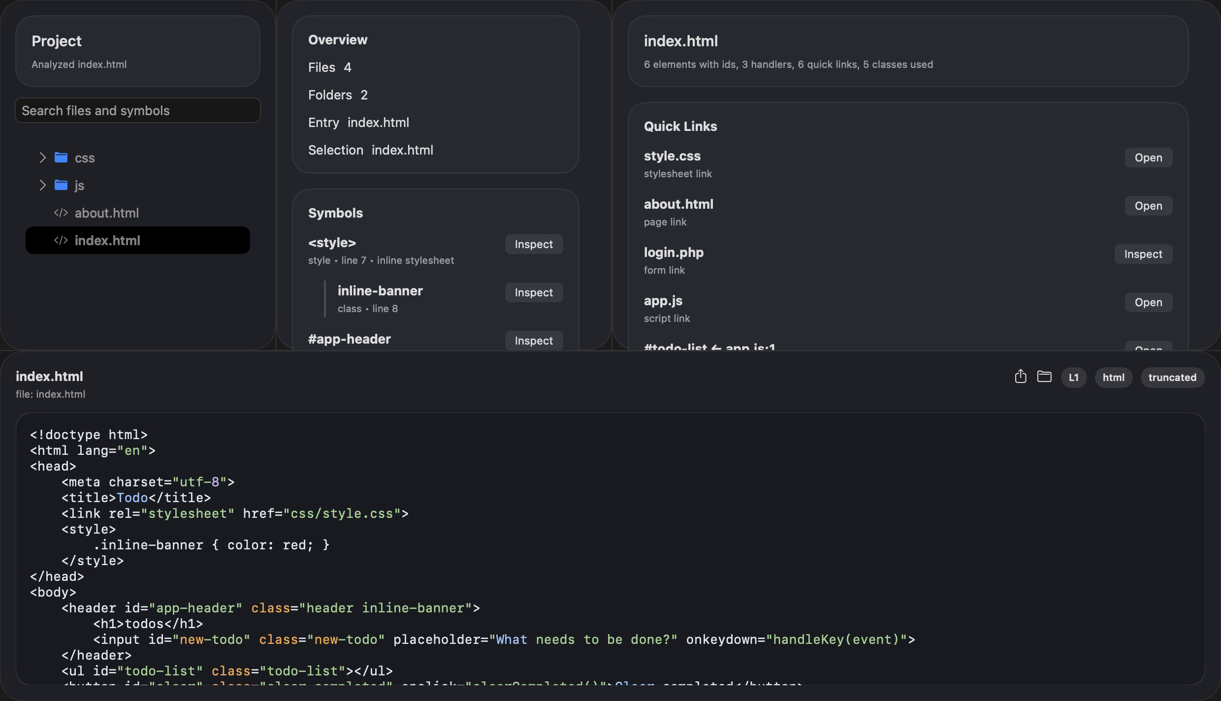This screenshot has width=1221, height=701.
Task: Click the code icon beside index.html in tree
Action: [x=61, y=240]
